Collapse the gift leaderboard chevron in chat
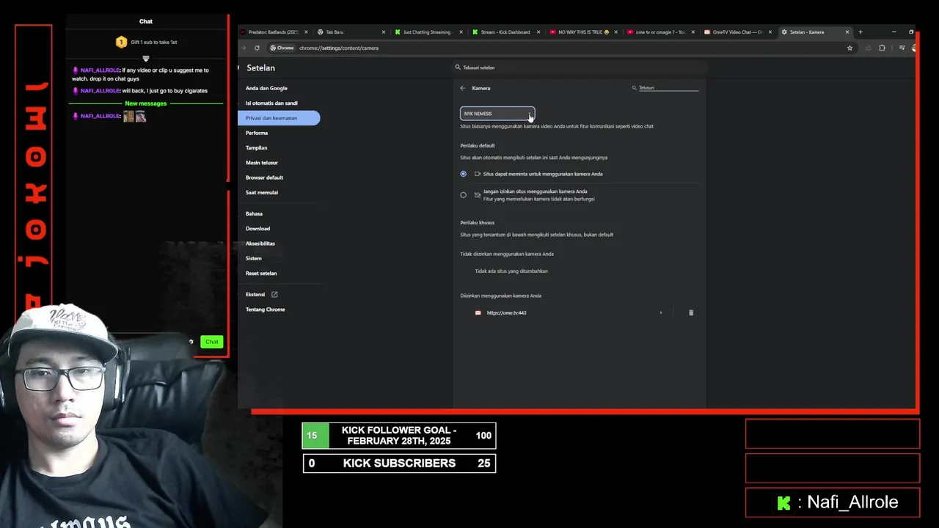Viewport: 939px width, 528px height. pos(146,59)
